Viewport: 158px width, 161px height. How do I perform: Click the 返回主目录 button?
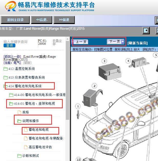point(15,20)
